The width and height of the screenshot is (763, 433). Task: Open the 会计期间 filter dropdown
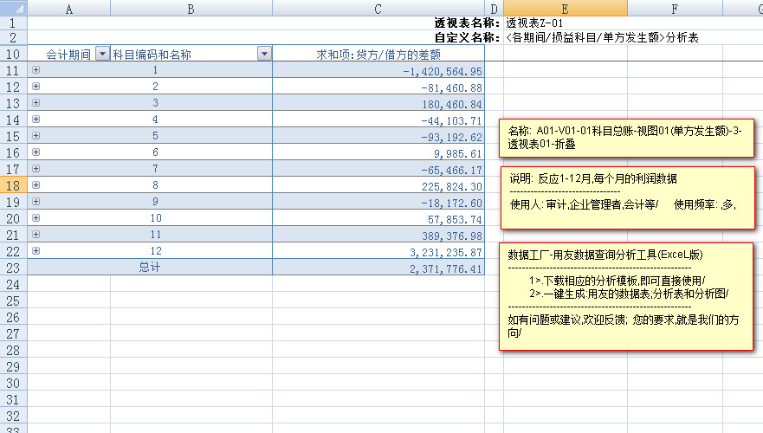pos(102,54)
